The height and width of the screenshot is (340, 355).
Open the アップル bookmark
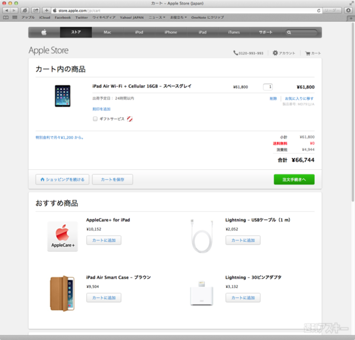[x=28, y=17]
